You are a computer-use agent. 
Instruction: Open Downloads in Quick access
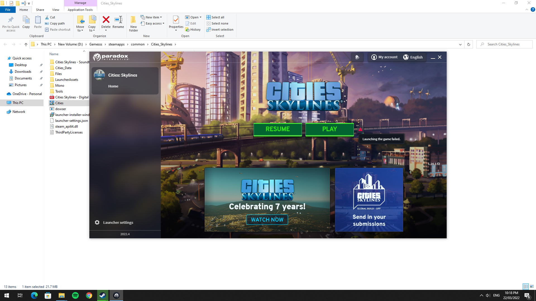[23, 72]
